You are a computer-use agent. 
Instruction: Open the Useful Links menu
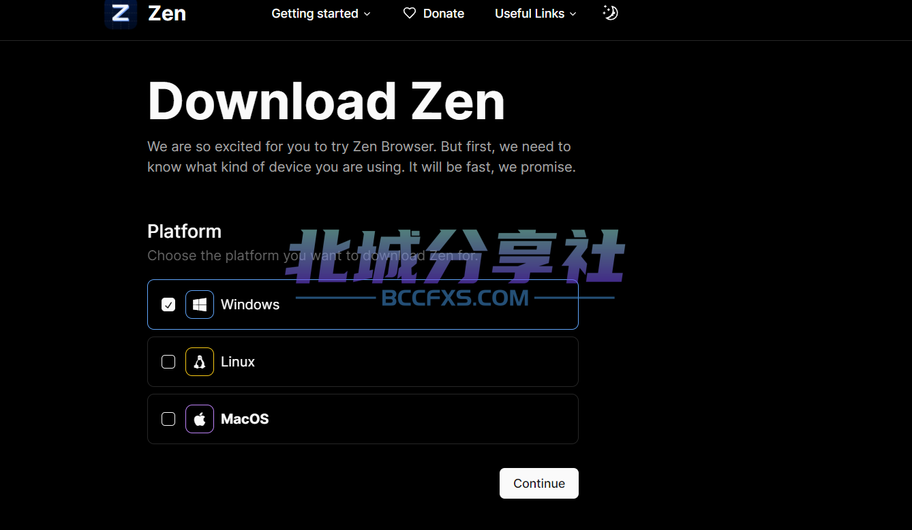coord(536,14)
